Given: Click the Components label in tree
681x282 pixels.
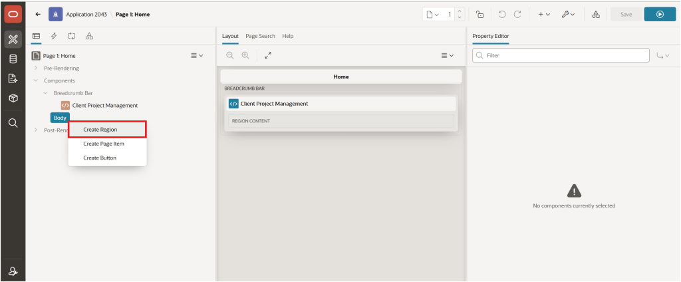Looking at the screenshot, I should [x=59, y=80].
